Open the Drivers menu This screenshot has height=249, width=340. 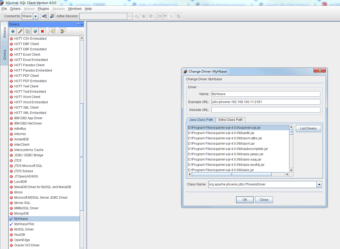tap(15, 9)
